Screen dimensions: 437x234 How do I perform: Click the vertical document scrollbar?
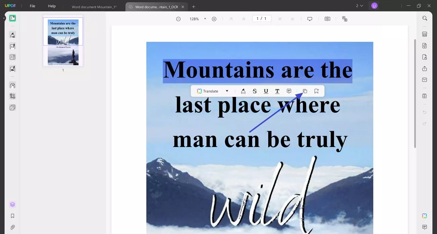click(x=415, y=93)
